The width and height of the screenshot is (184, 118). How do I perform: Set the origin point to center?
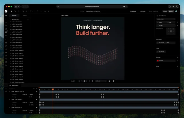[171, 31]
